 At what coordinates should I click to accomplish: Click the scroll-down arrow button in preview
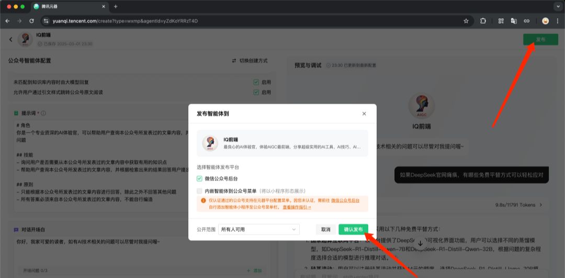point(420,243)
